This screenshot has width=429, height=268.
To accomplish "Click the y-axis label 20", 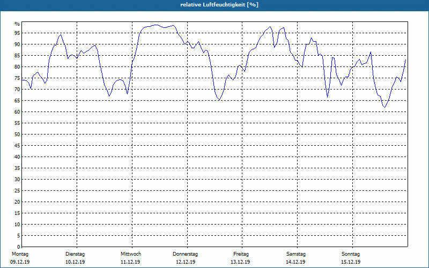I will [x=17, y=202].
